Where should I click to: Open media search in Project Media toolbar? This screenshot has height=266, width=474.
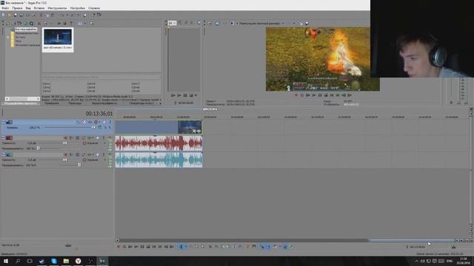(x=91, y=23)
